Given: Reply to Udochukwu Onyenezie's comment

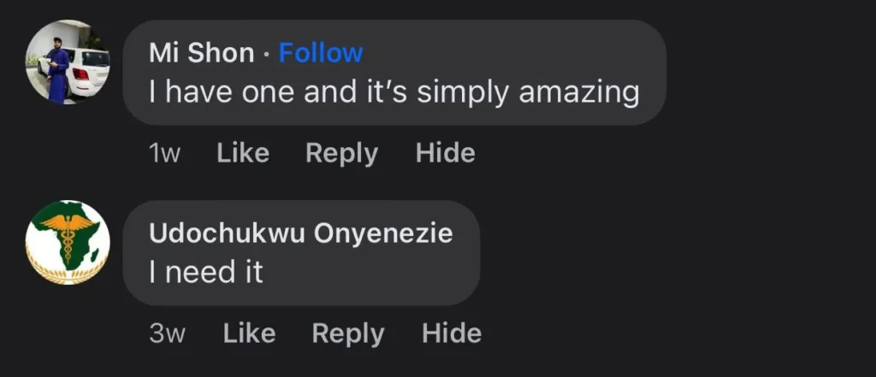Looking at the screenshot, I should (x=347, y=333).
